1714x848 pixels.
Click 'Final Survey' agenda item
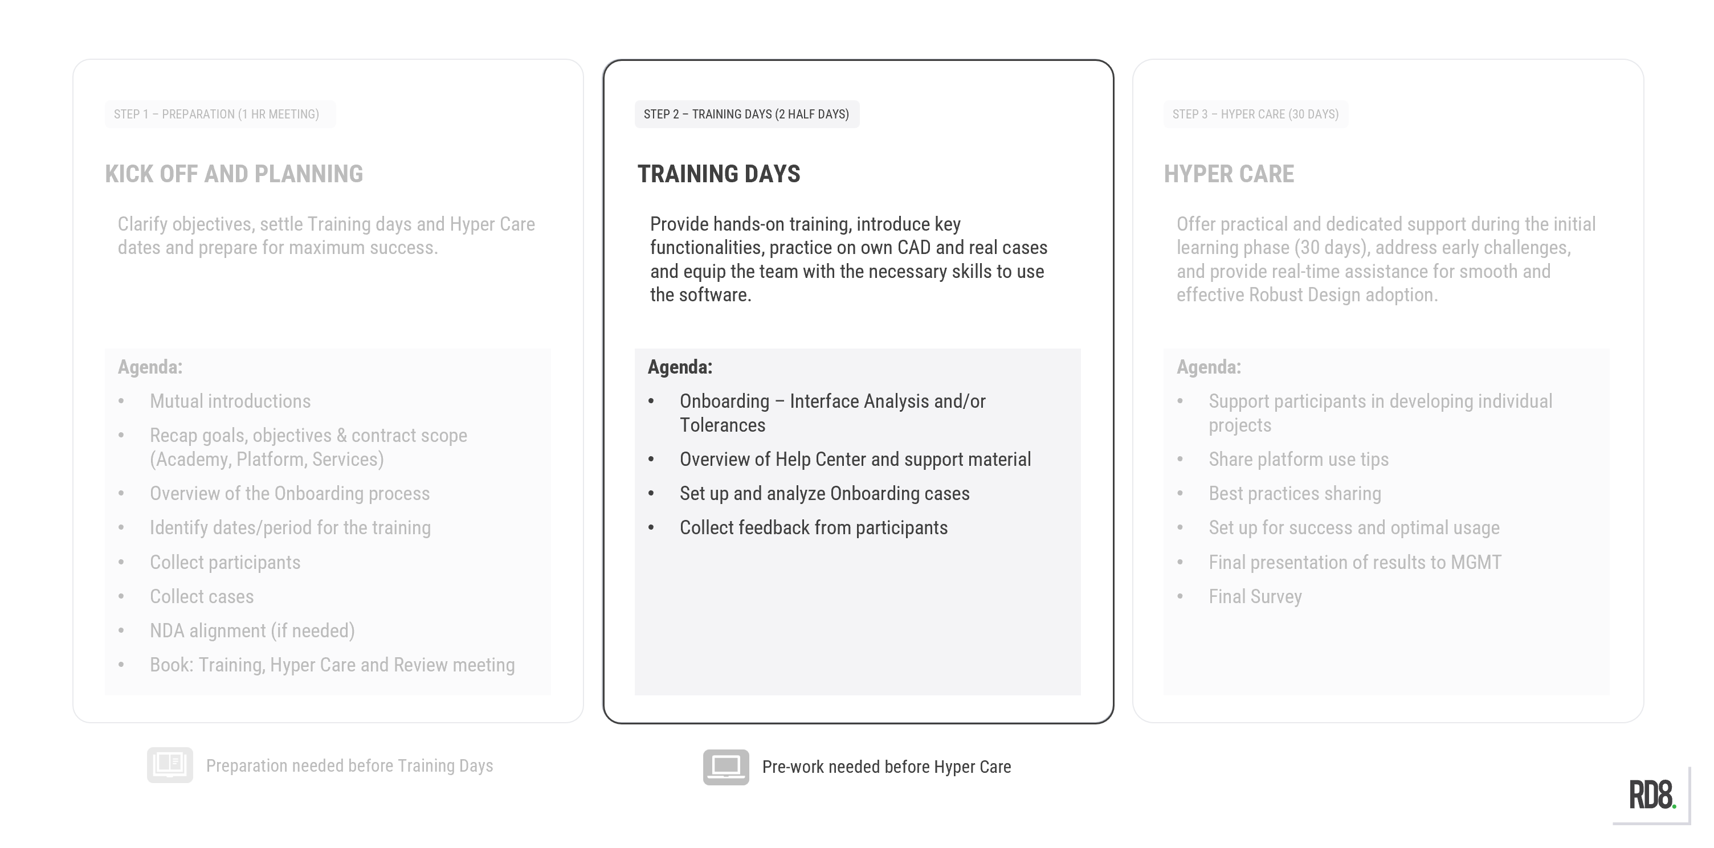tap(1255, 597)
